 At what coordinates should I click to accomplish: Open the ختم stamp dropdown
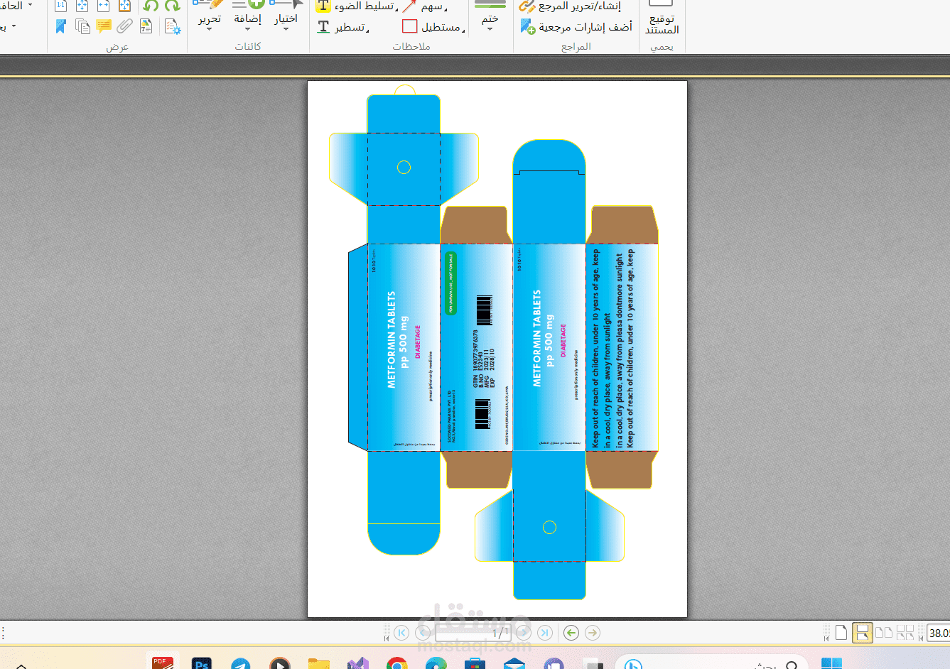490,16
